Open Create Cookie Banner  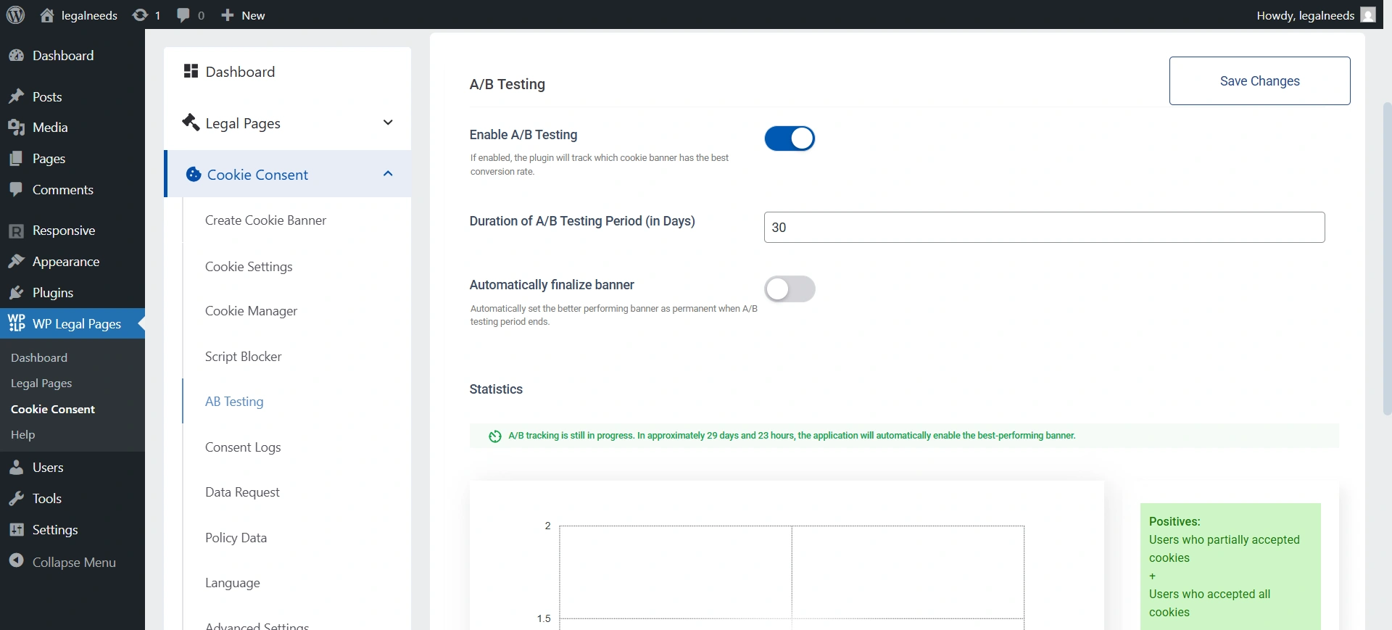coord(265,220)
